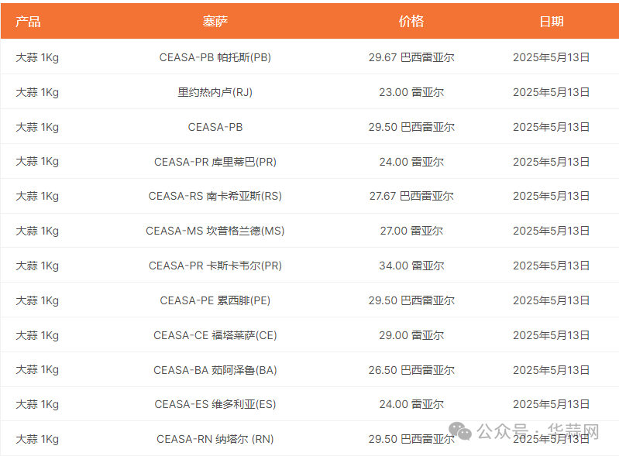This screenshot has height=456, width=619.
Task: Select the CEASA-MS 坎普格兰德(MS) market cell
Action: [215, 231]
